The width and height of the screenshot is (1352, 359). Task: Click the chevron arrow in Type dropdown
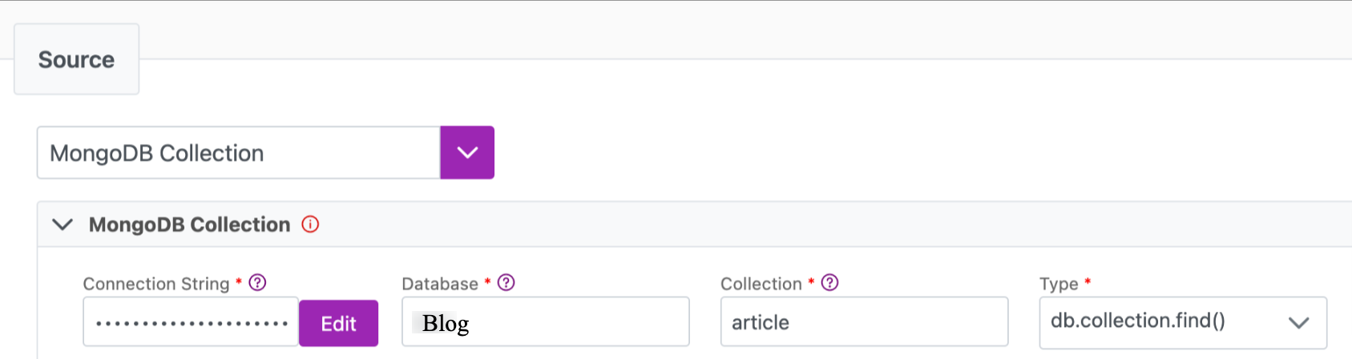pyautogui.click(x=1298, y=323)
